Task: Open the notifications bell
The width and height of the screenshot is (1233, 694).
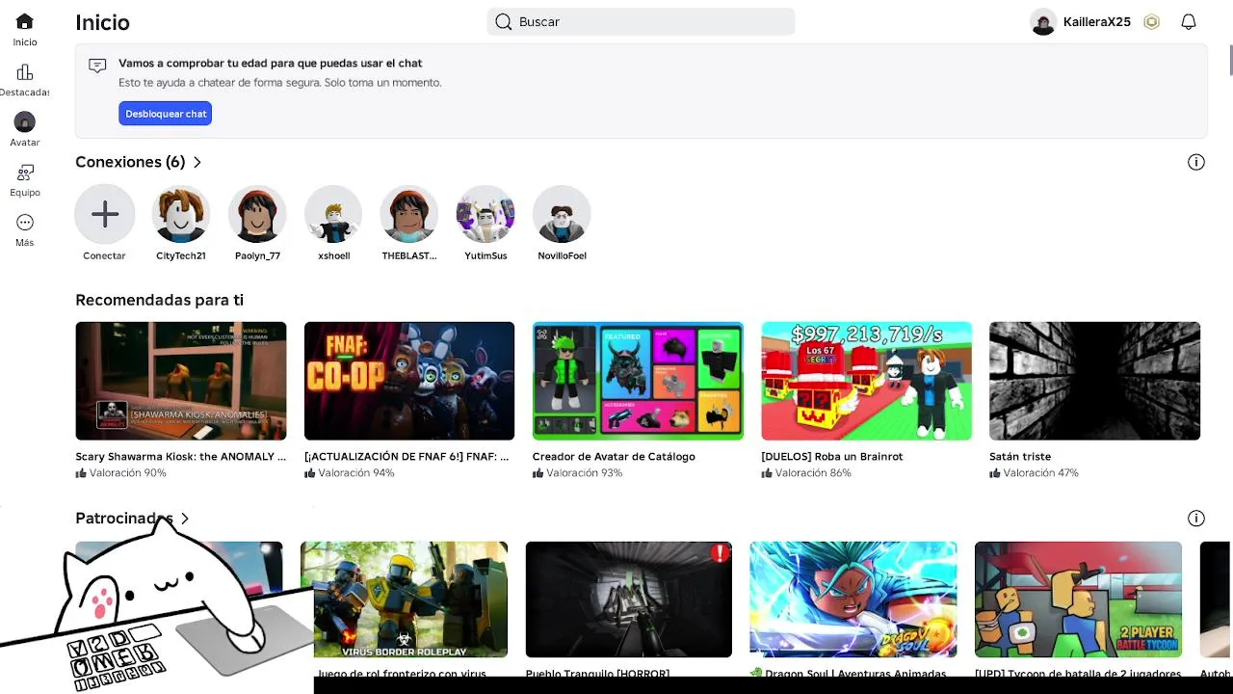Action: (x=1189, y=21)
